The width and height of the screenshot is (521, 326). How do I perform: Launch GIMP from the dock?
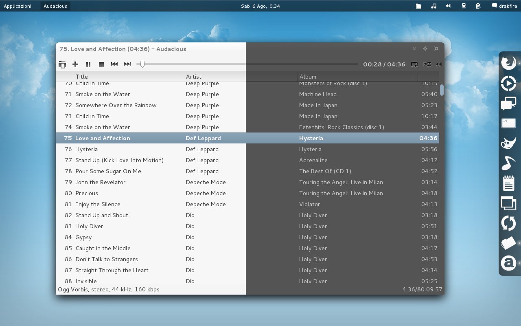pyautogui.click(x=508, y=143)
